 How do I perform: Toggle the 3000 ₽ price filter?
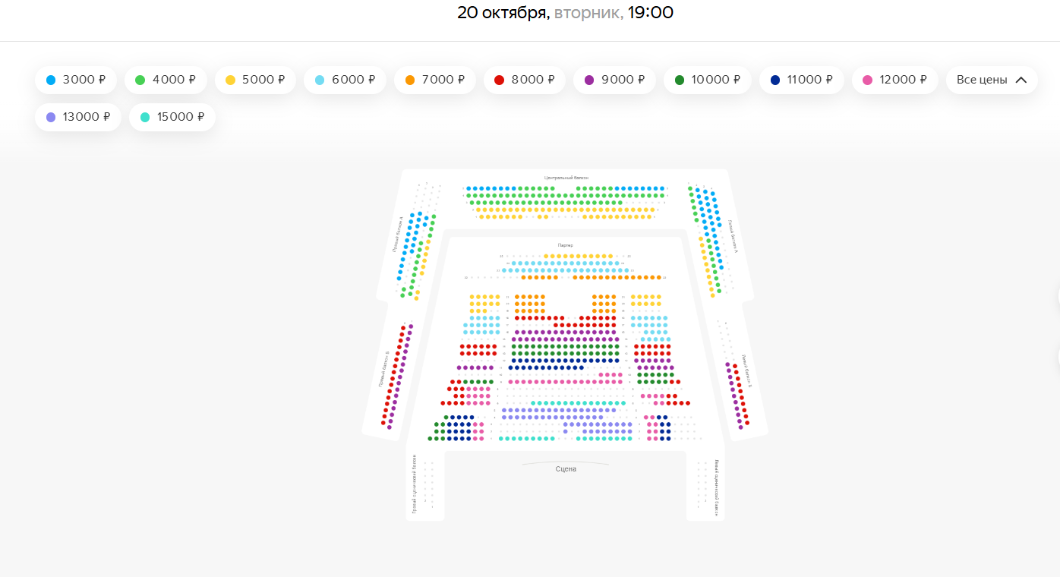pos(74,80)
